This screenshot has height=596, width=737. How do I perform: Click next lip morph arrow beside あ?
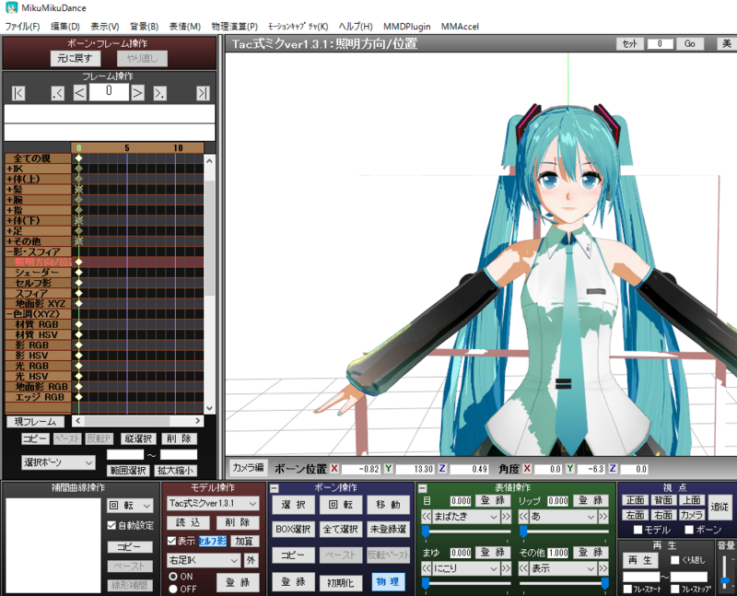603,517
